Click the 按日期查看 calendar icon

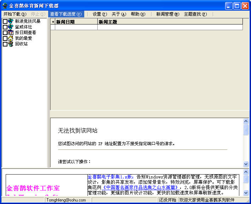pyautogui.click(x=11, y=32)
